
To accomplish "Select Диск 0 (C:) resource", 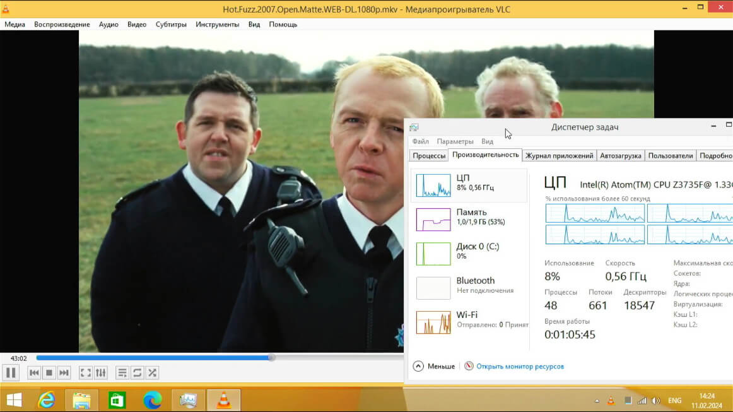I will (x=469, y=254).
